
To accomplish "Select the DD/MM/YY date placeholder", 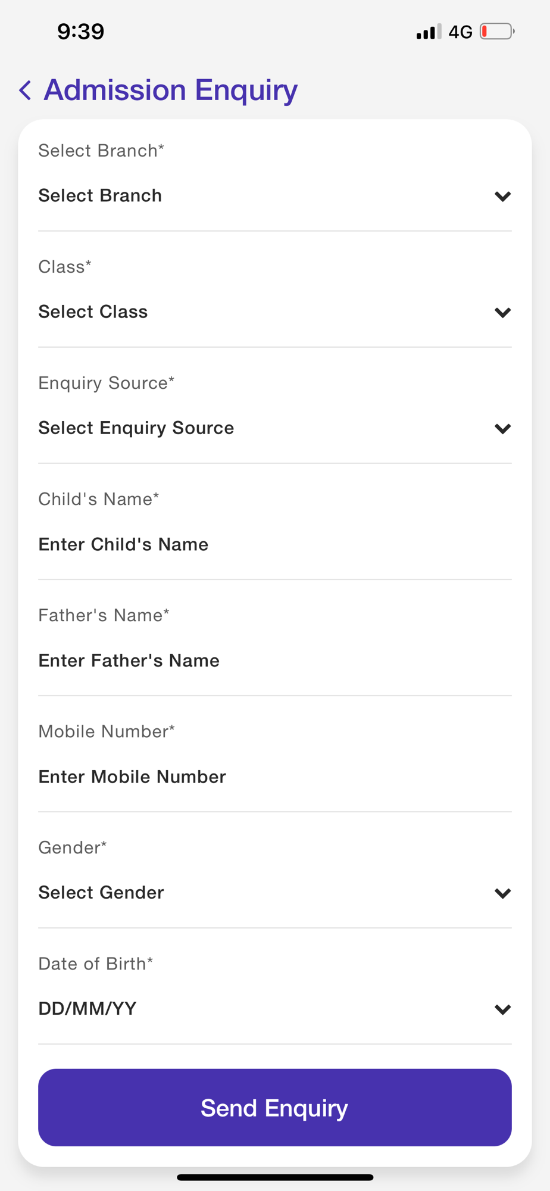I will click(87, 1009).
